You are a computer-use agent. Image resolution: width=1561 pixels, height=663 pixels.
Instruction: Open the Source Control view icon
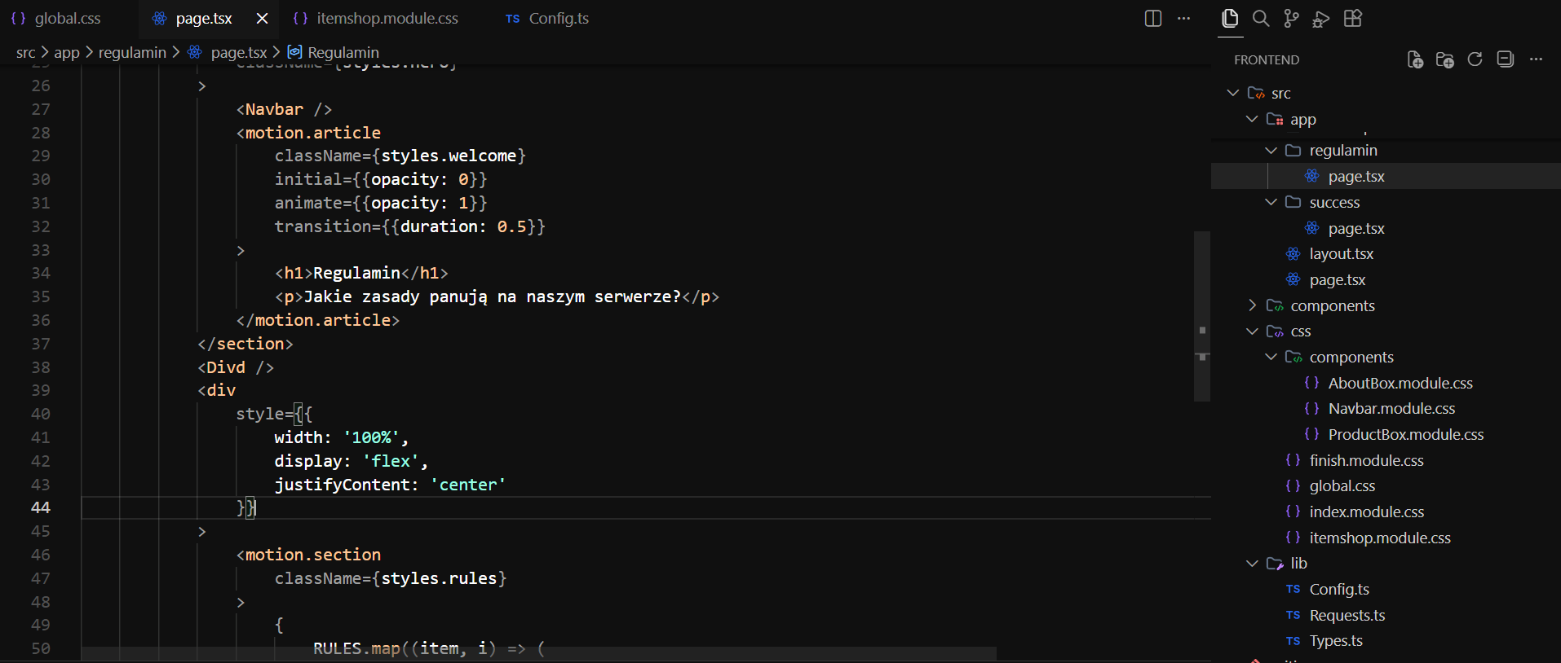(1291, 19)
